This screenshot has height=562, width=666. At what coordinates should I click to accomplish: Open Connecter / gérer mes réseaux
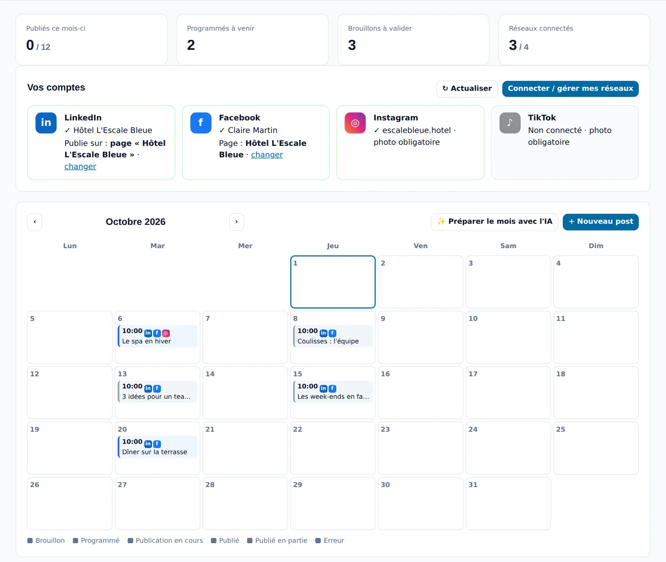(x=570, y=89)
